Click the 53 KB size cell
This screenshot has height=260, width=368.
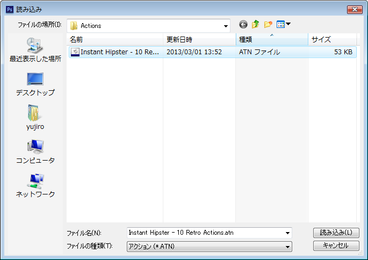tap(343, 52)
